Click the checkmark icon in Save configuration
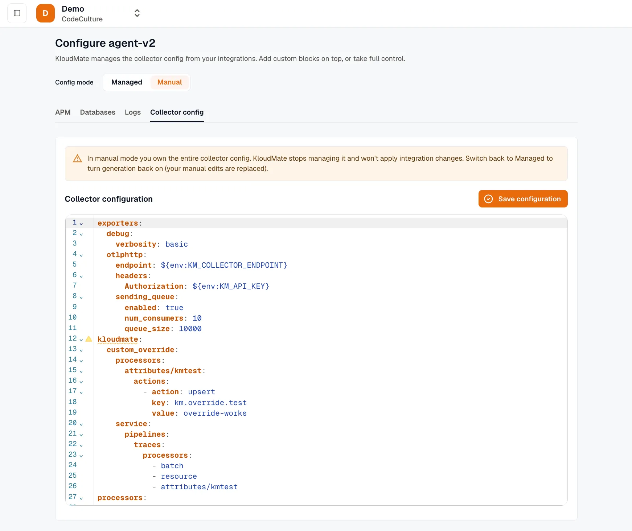Viewport: 632px width, 531px height. (488, 199)
